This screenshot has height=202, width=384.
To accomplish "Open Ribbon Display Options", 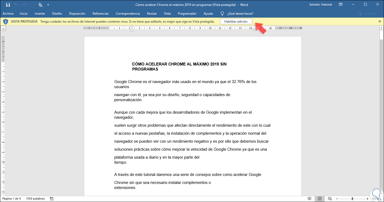I will [341, 5].
